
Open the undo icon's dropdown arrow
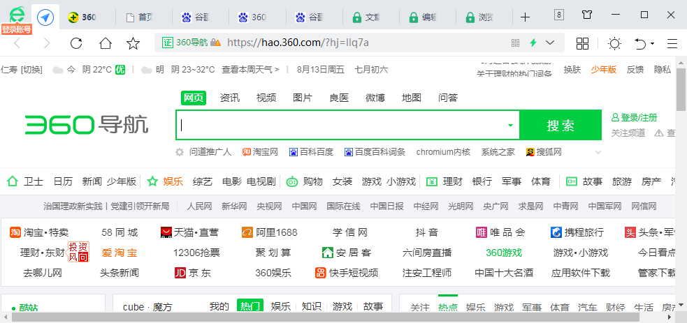tap(652, 44)
